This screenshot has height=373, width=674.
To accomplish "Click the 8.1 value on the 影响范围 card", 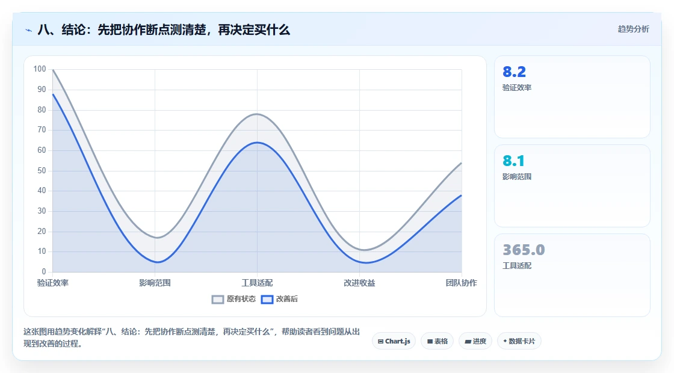I will point(513,161).
